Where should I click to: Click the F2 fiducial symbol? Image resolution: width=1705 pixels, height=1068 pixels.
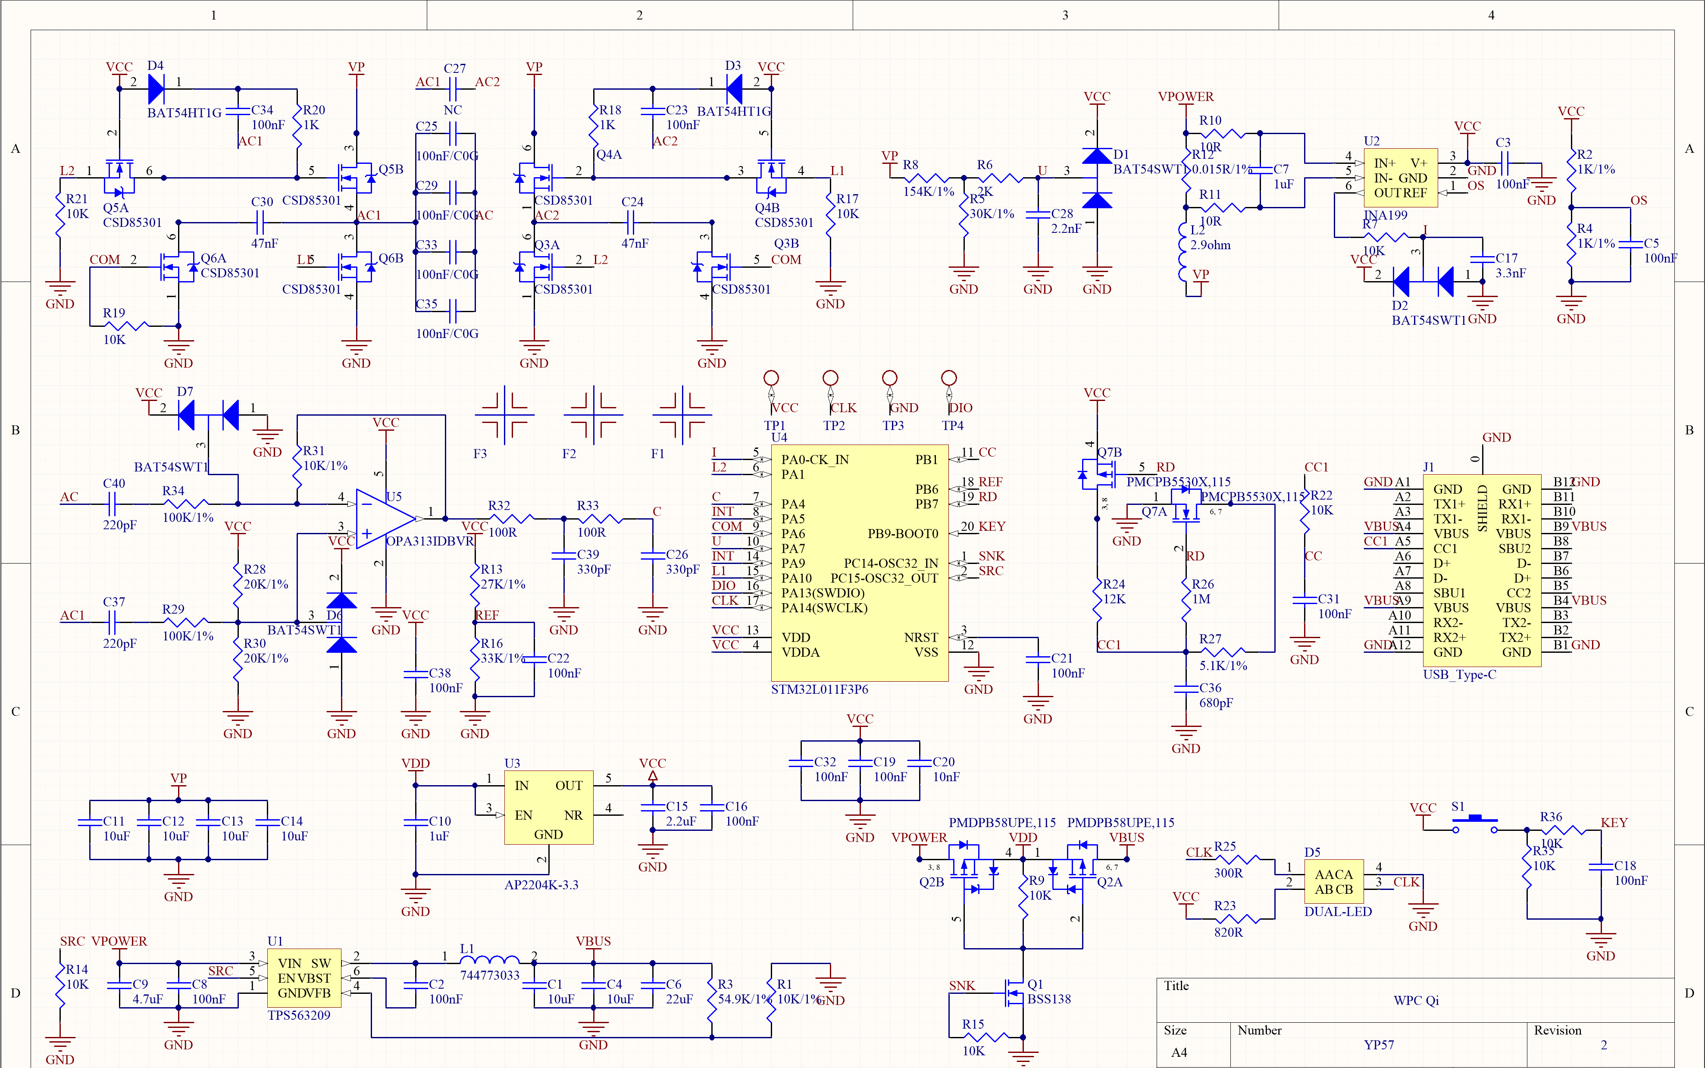coord(593,415)
